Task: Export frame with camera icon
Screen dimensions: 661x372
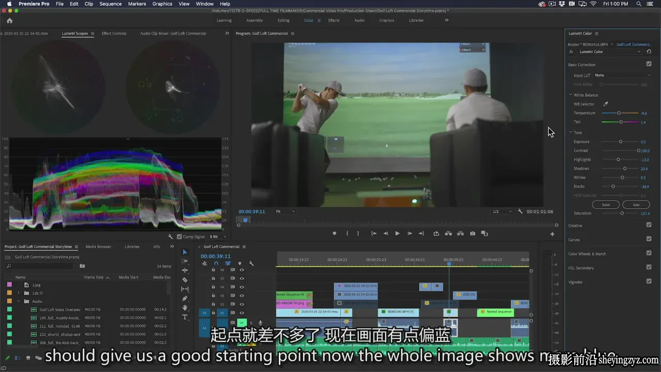Action: [473, 234]
